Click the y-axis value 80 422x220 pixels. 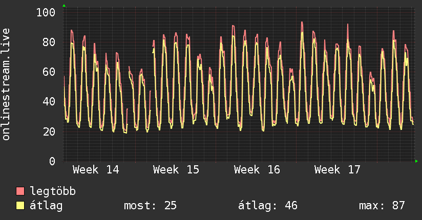coord(49,42)
